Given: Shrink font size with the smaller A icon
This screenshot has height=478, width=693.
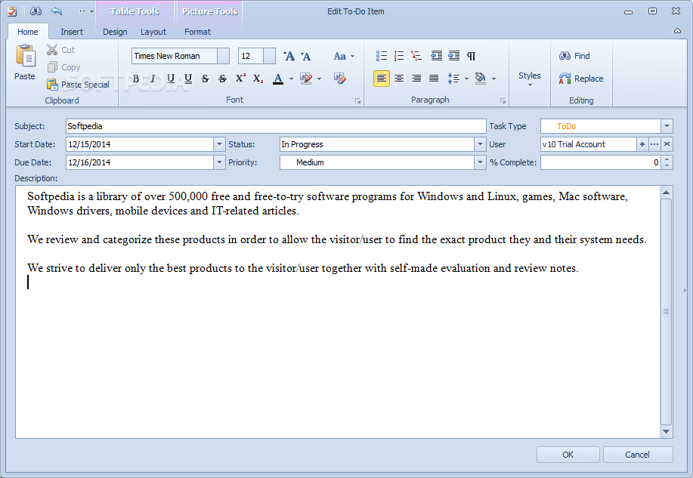Looking at the screenshot, I should tap(306, 56).
